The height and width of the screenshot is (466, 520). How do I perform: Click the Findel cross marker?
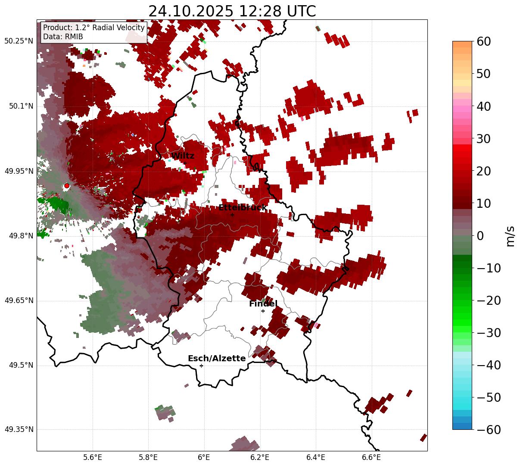click(263, 311)
